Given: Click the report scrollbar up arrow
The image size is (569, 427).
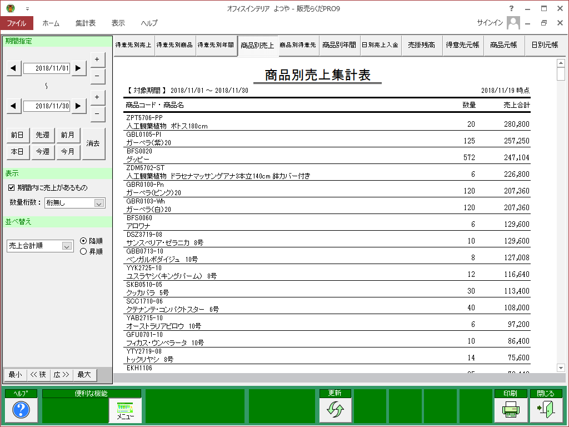Looking at the screenshot, I should pos(561,63).
